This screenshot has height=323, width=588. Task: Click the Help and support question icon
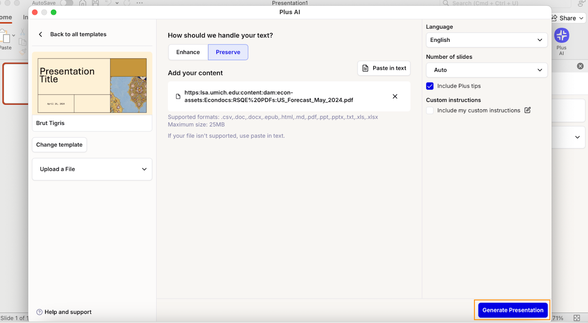(39, 312)
